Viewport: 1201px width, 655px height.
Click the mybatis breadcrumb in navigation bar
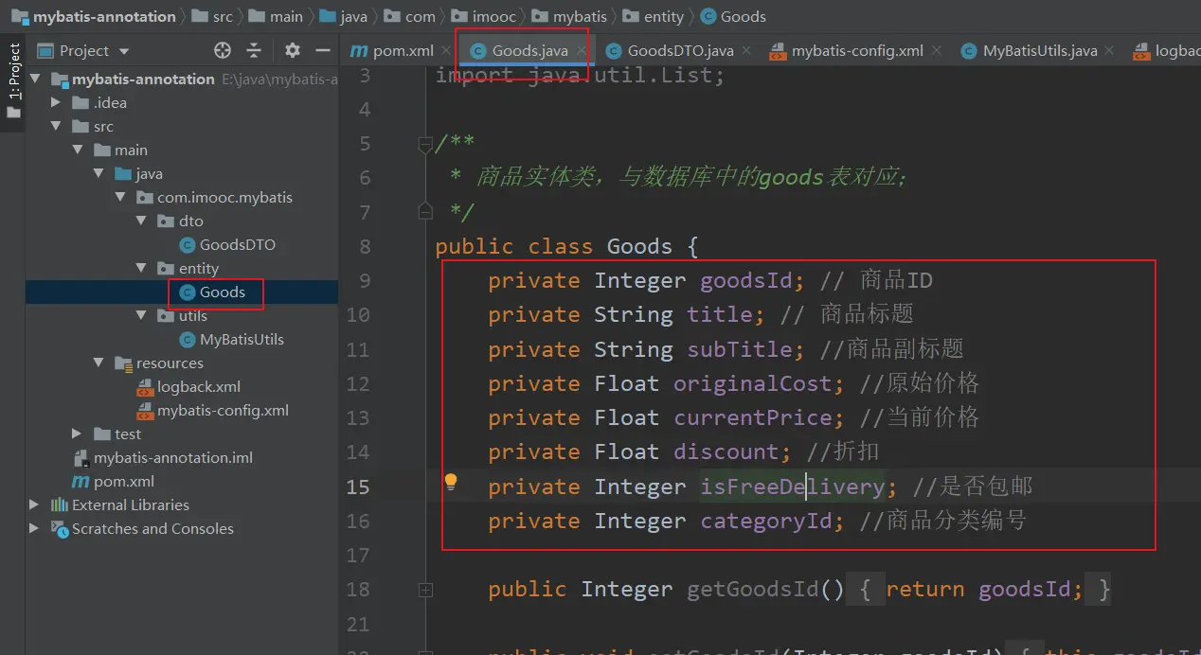point(579,17)
